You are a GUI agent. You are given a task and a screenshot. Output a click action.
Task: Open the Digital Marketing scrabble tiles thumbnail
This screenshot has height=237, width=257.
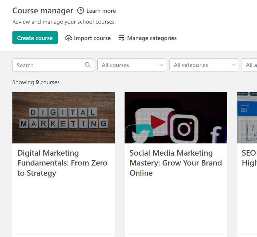[64, 118]
